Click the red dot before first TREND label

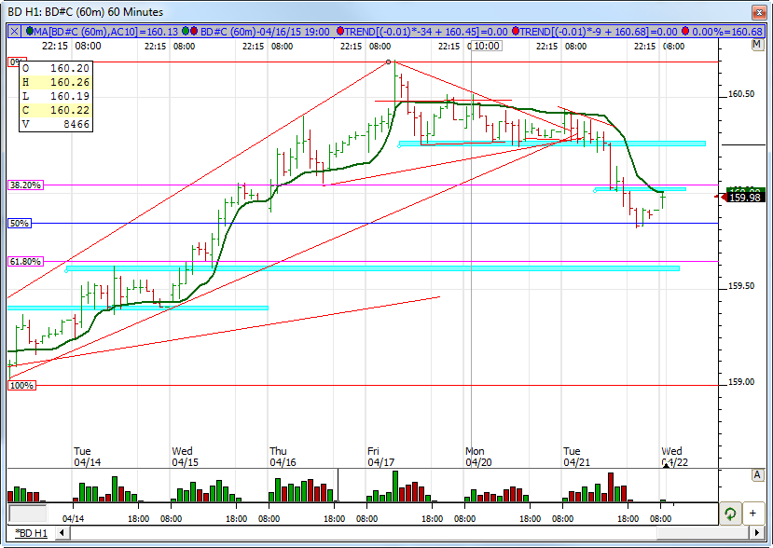339,32
